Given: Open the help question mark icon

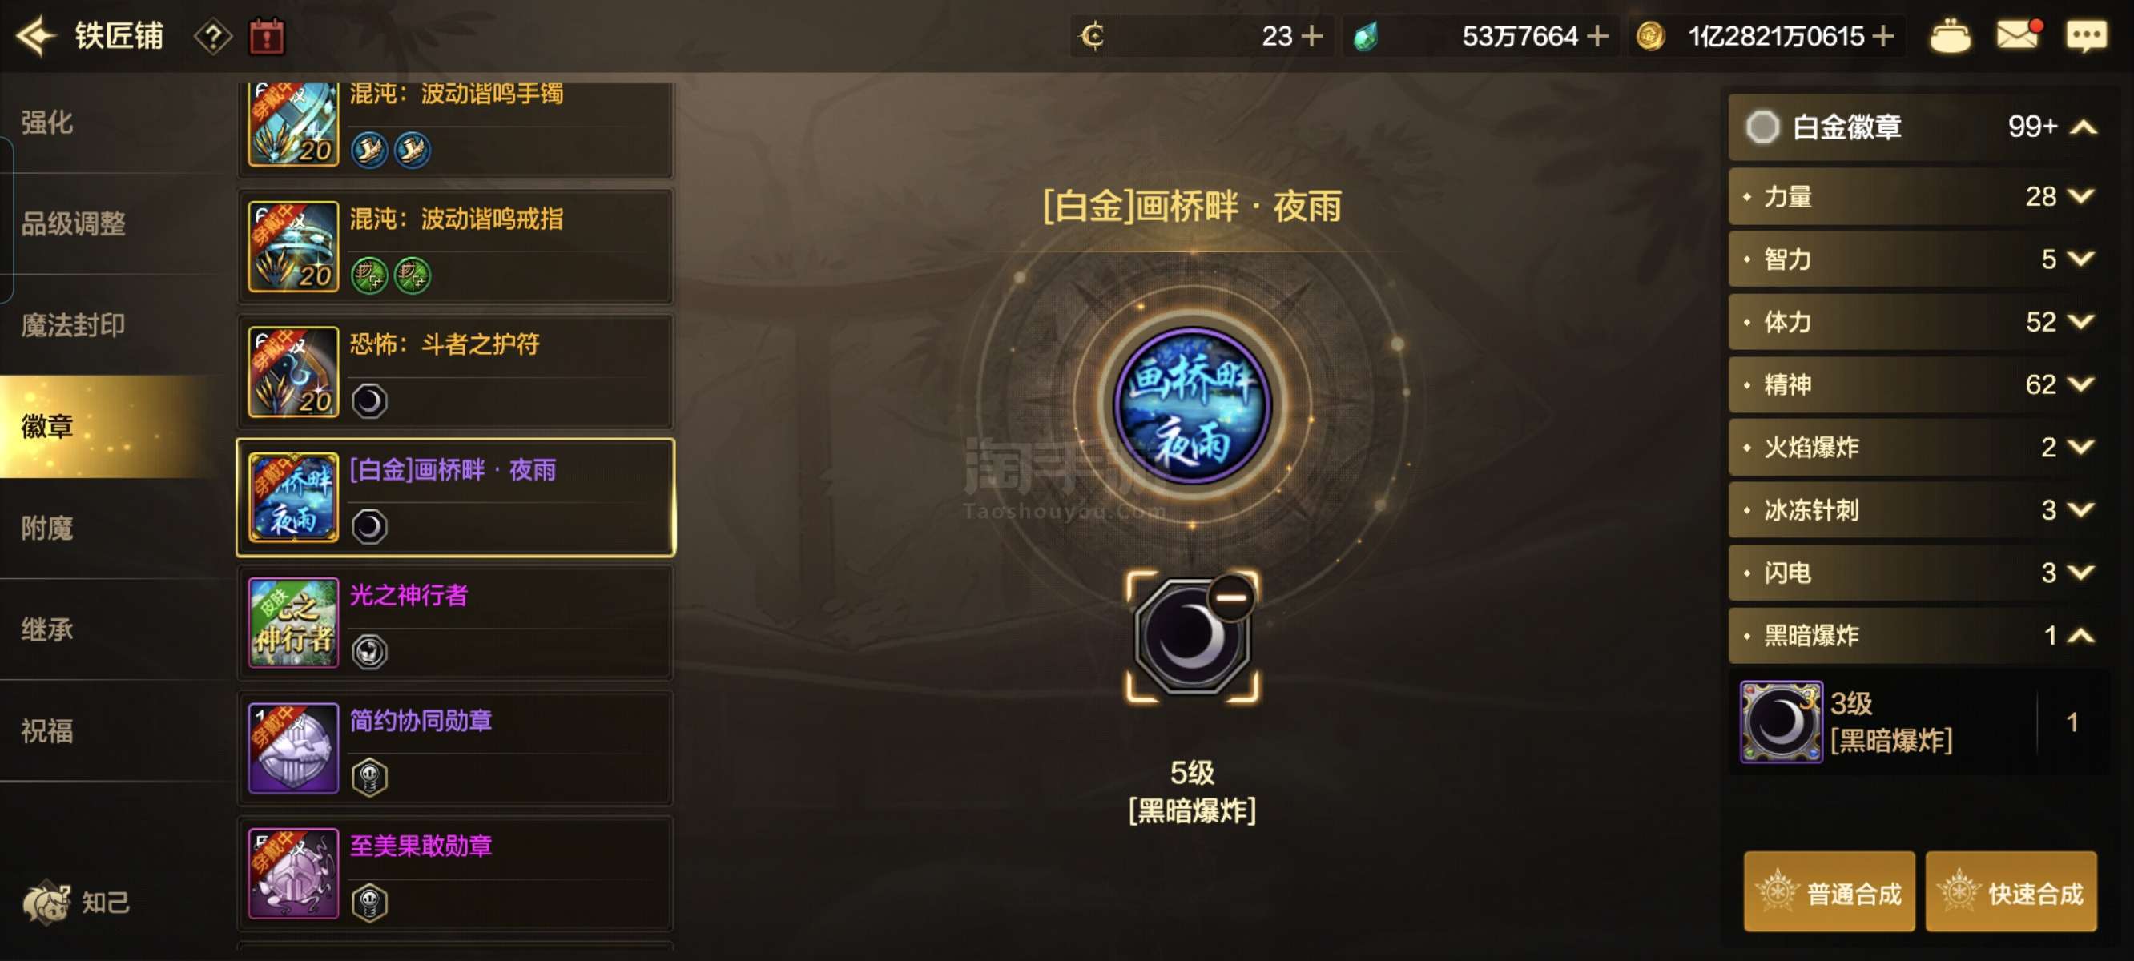Looking at the screenshot, I should (x=213, y=38).
